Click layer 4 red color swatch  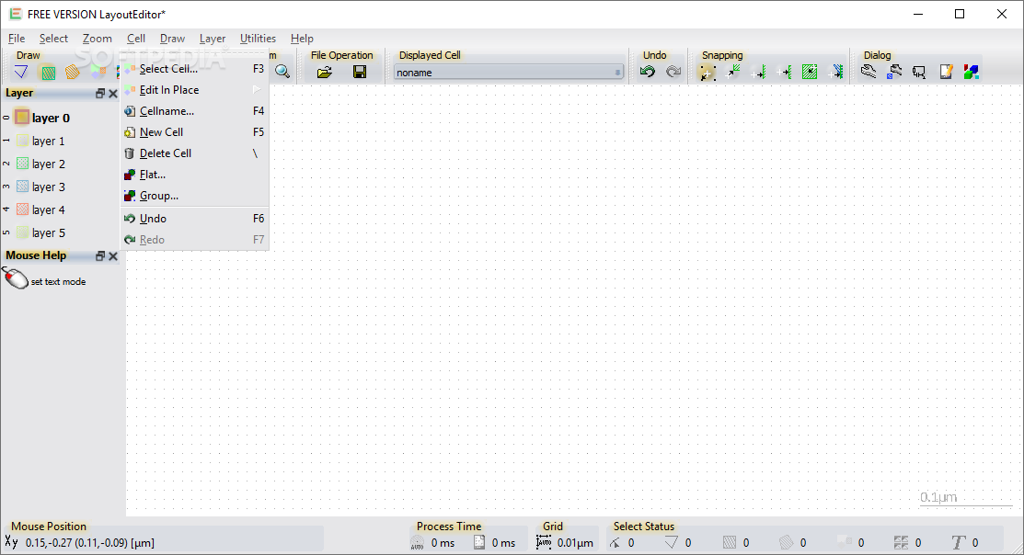[22, 210]
